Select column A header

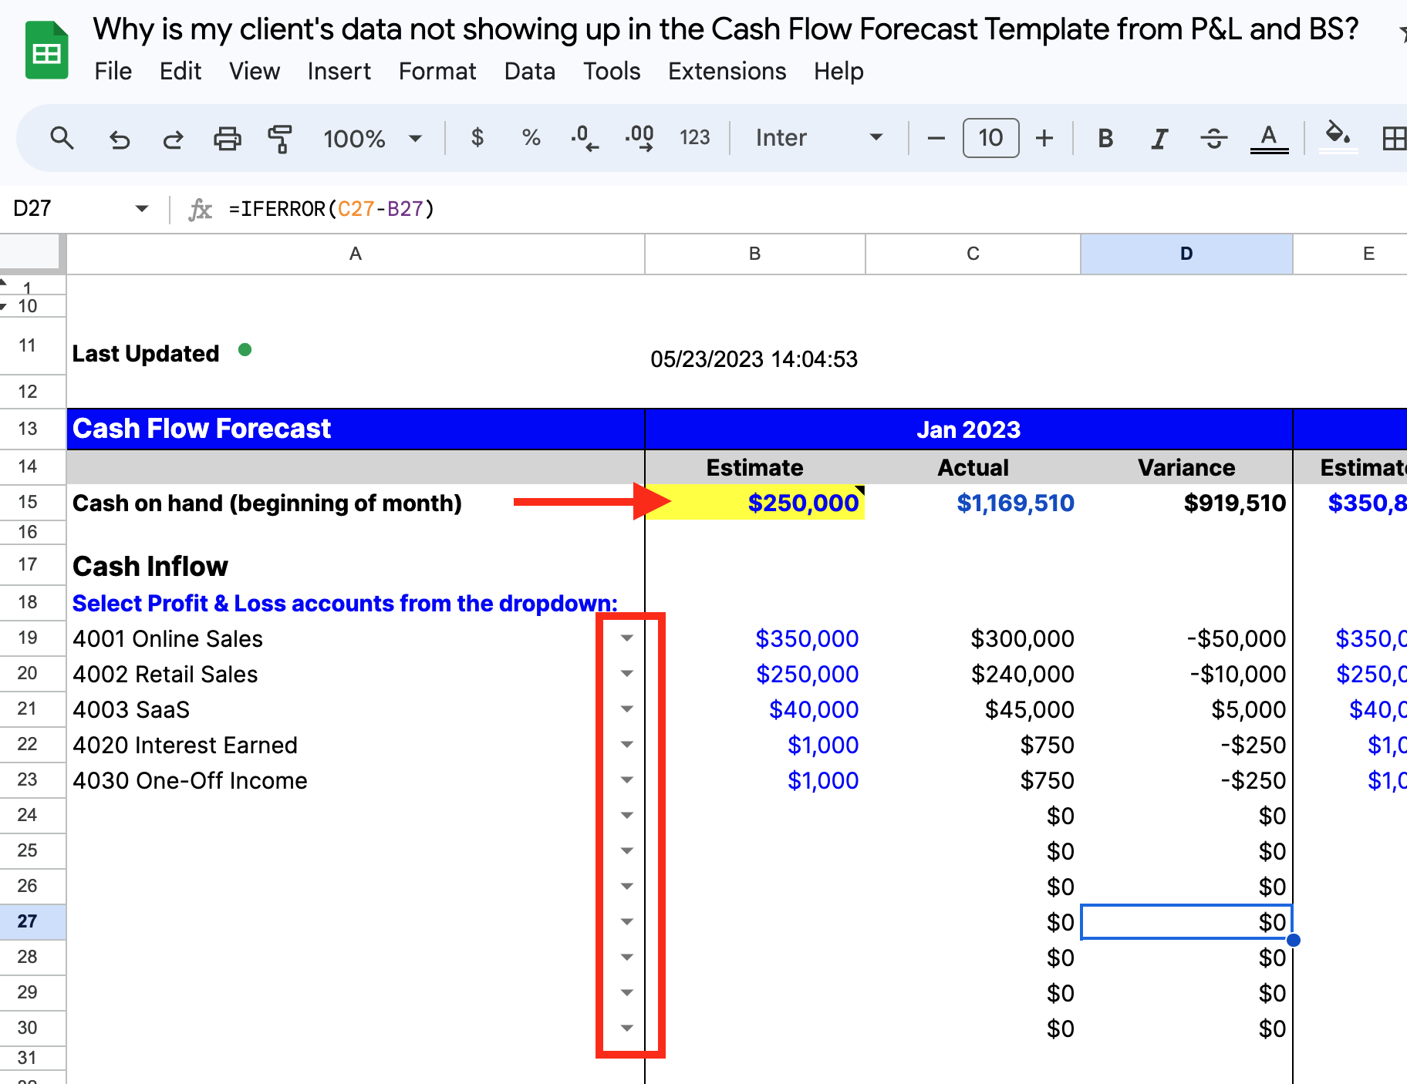356,254
